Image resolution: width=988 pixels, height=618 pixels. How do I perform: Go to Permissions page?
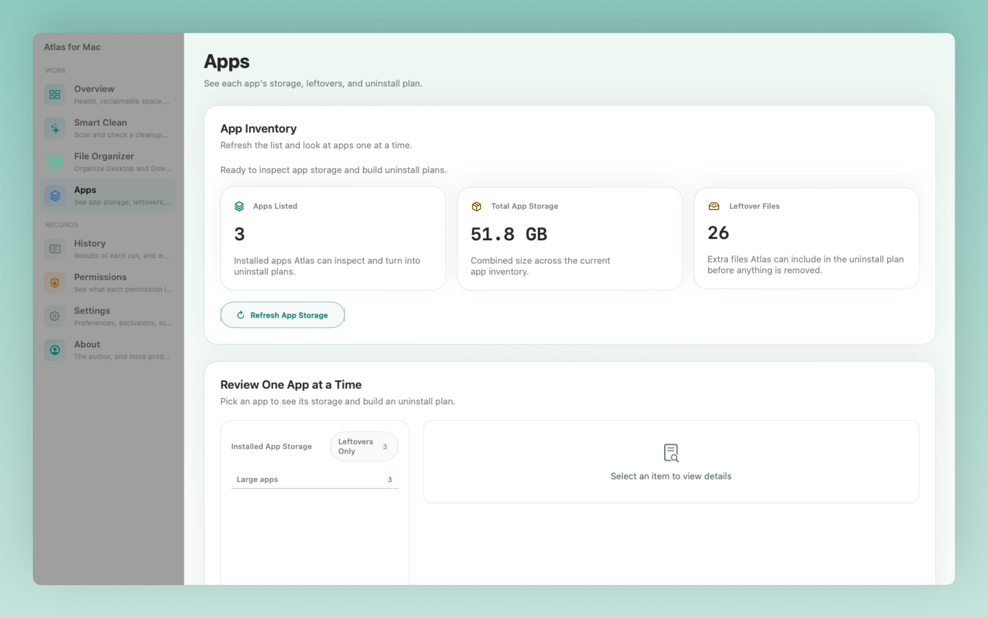point(108,283)
